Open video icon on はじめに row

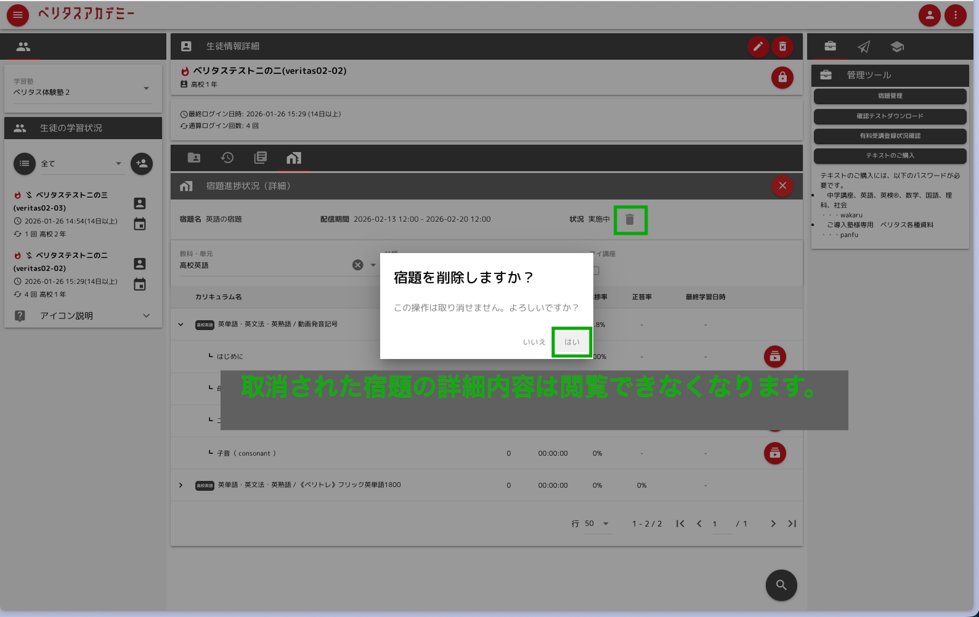click(x=774, y=357)
